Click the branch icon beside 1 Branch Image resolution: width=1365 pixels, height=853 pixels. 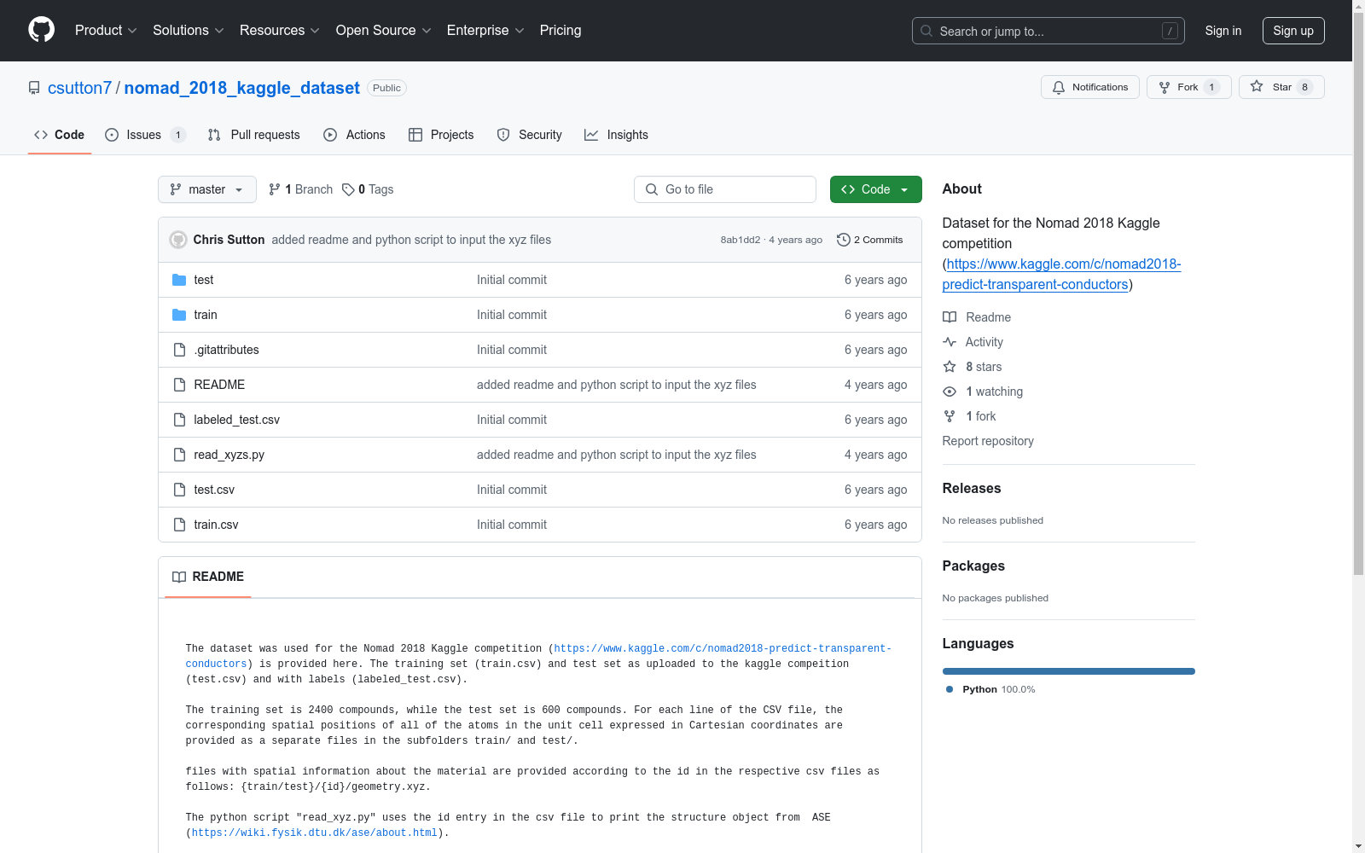pyautogui.click(x=275, y=189)
